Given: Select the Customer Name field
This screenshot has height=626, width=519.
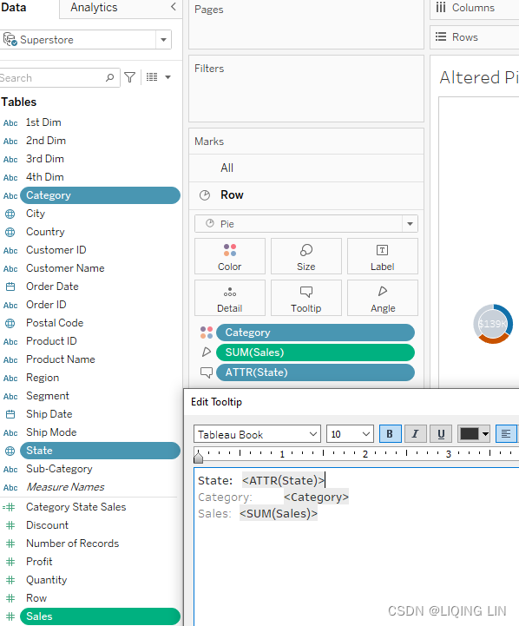Looking at the screenshot, I should [x=65, y=268].
